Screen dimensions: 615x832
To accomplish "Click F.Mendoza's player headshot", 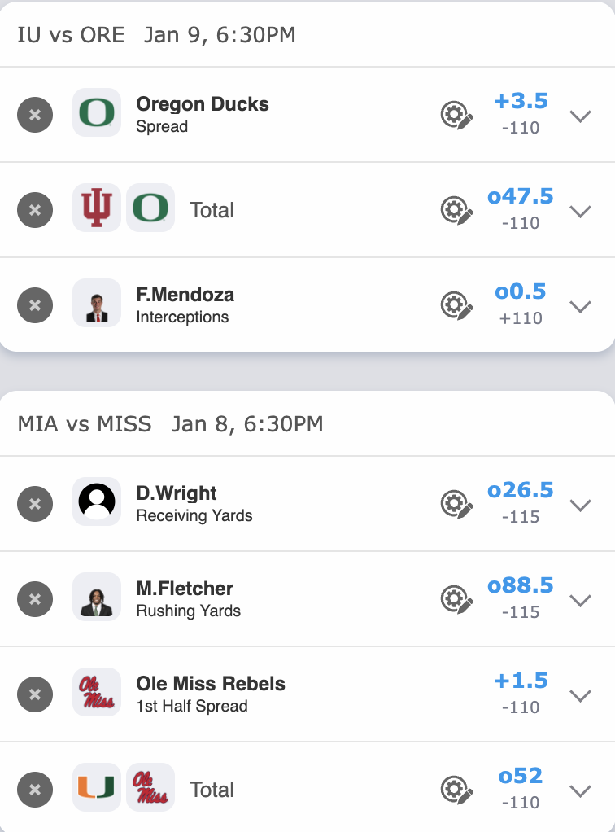I will click(x=96, y=305).
